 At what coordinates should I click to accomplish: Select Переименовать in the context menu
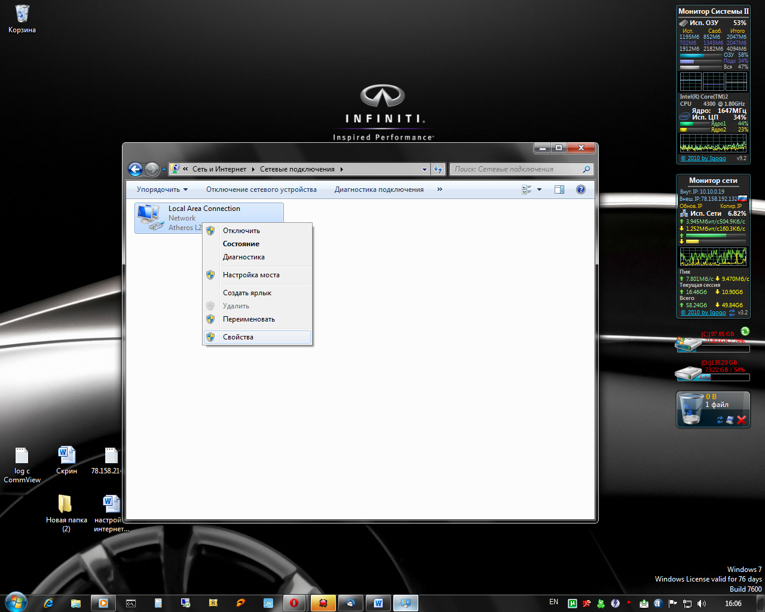pos(257,319)
